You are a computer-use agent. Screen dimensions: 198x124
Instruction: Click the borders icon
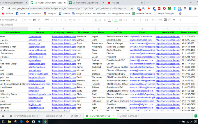(x=121, y=20)
